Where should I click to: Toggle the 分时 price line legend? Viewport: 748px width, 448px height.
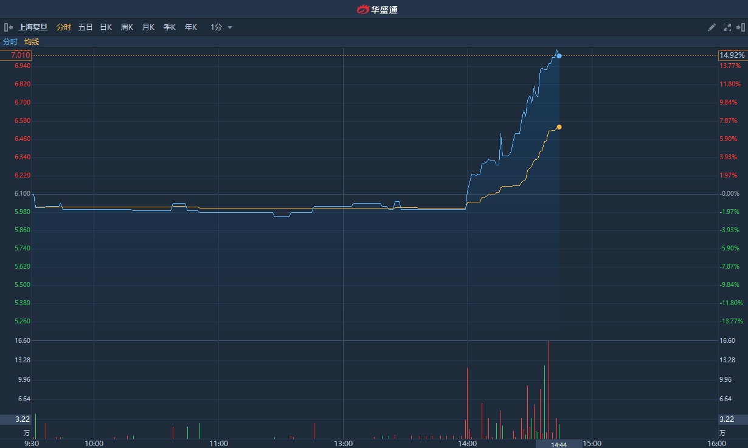10,42
